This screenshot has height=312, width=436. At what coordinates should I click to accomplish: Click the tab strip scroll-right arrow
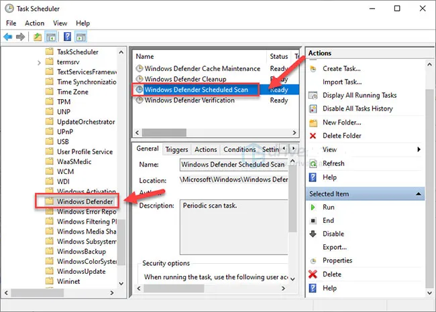click(293, 149)
